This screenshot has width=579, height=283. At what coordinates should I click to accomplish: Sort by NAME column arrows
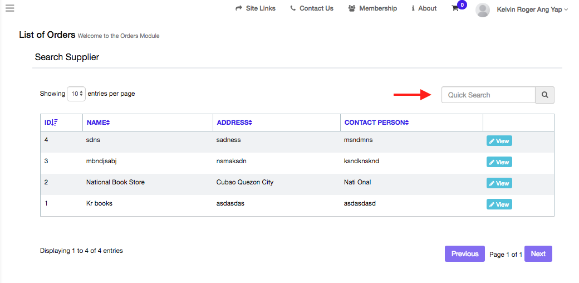[x=108, y=123]
